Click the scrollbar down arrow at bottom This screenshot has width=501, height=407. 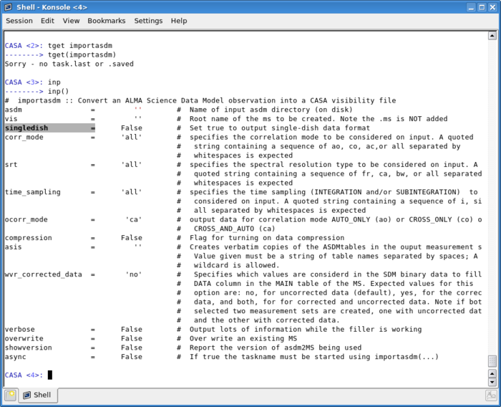pos(492,382)
